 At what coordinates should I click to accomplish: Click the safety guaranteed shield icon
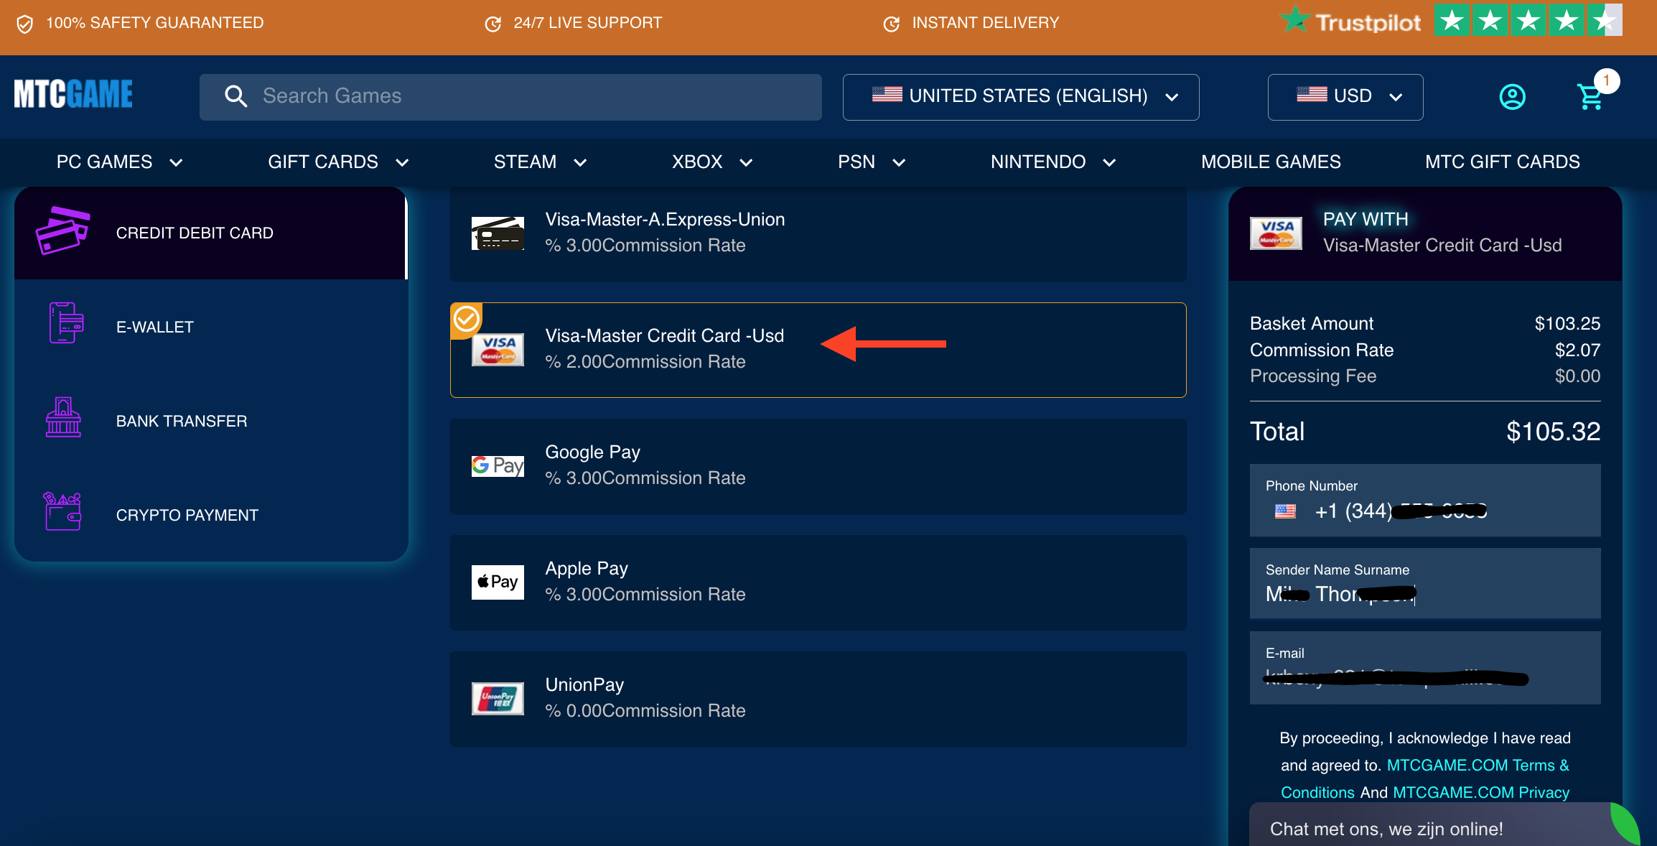(x=24, y=24)
